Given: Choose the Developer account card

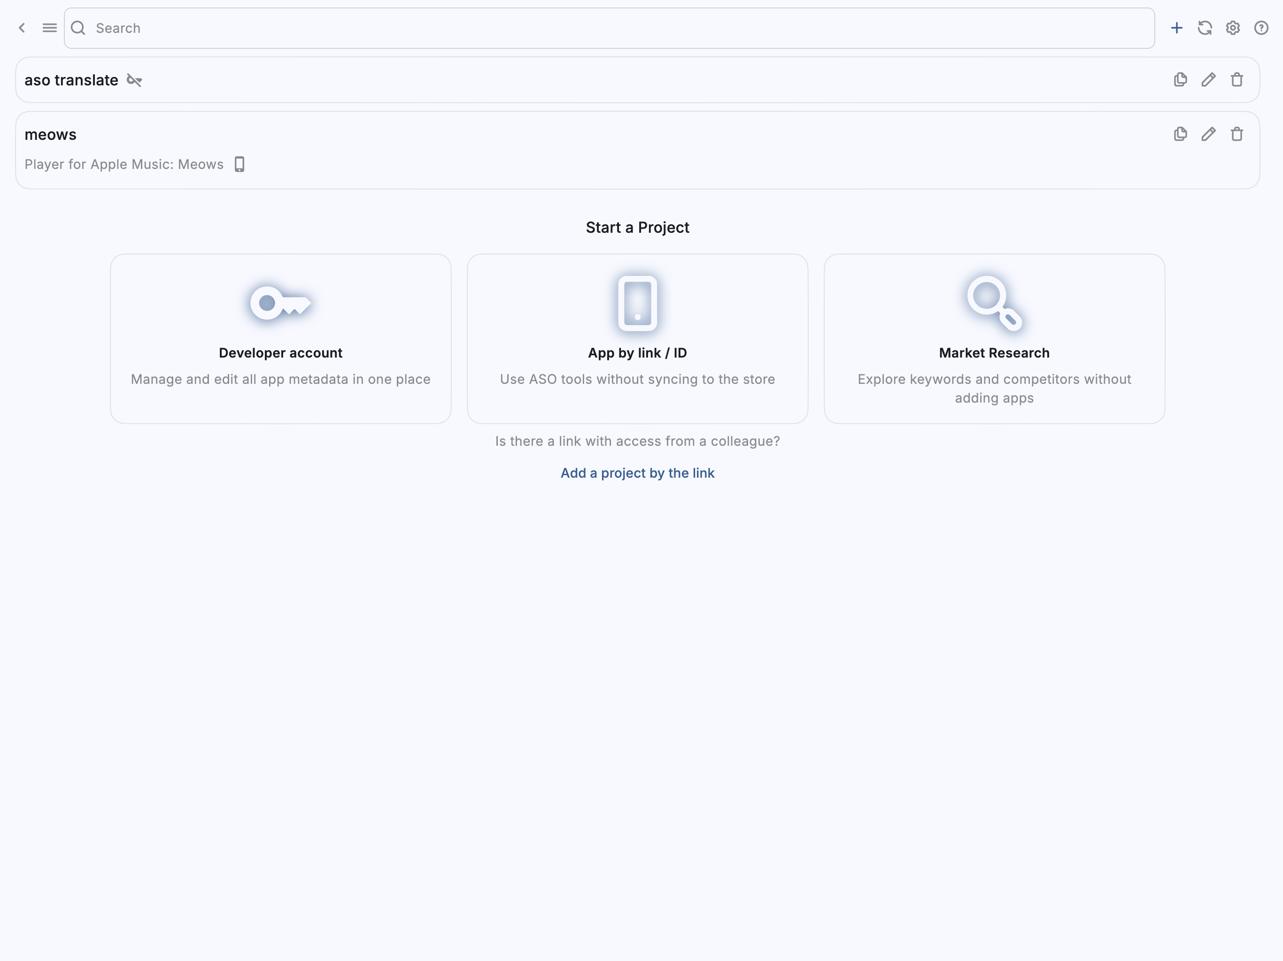Looking at the screenshot, I should pyautogui.click(x=281, y=338).
